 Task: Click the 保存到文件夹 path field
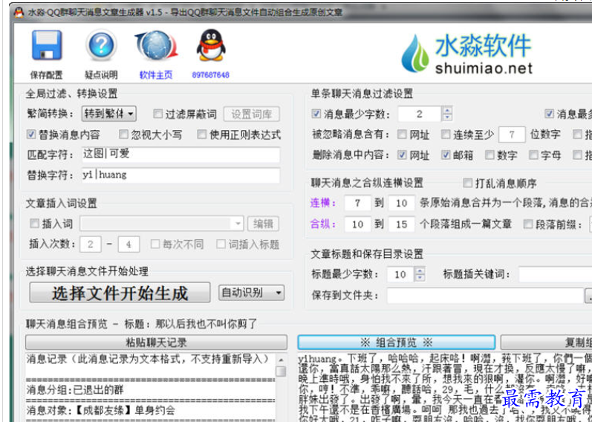click(x=486, y=296)
